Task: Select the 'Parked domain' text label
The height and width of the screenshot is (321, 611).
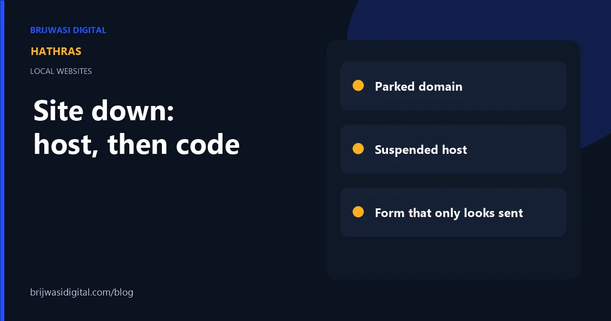Action: pyautogui.click(x=419, y=86)
